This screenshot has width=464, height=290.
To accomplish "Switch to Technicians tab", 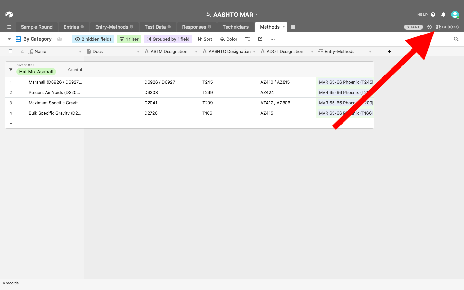I will pos(236,27).
